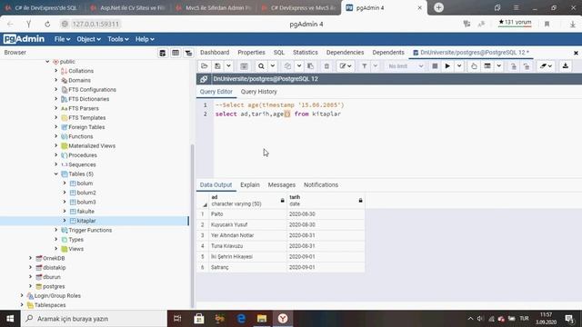Open copy options dropdown arrow
Image resolution: width=582 pixels, height=327 pixels.
(x=299, y=66)
